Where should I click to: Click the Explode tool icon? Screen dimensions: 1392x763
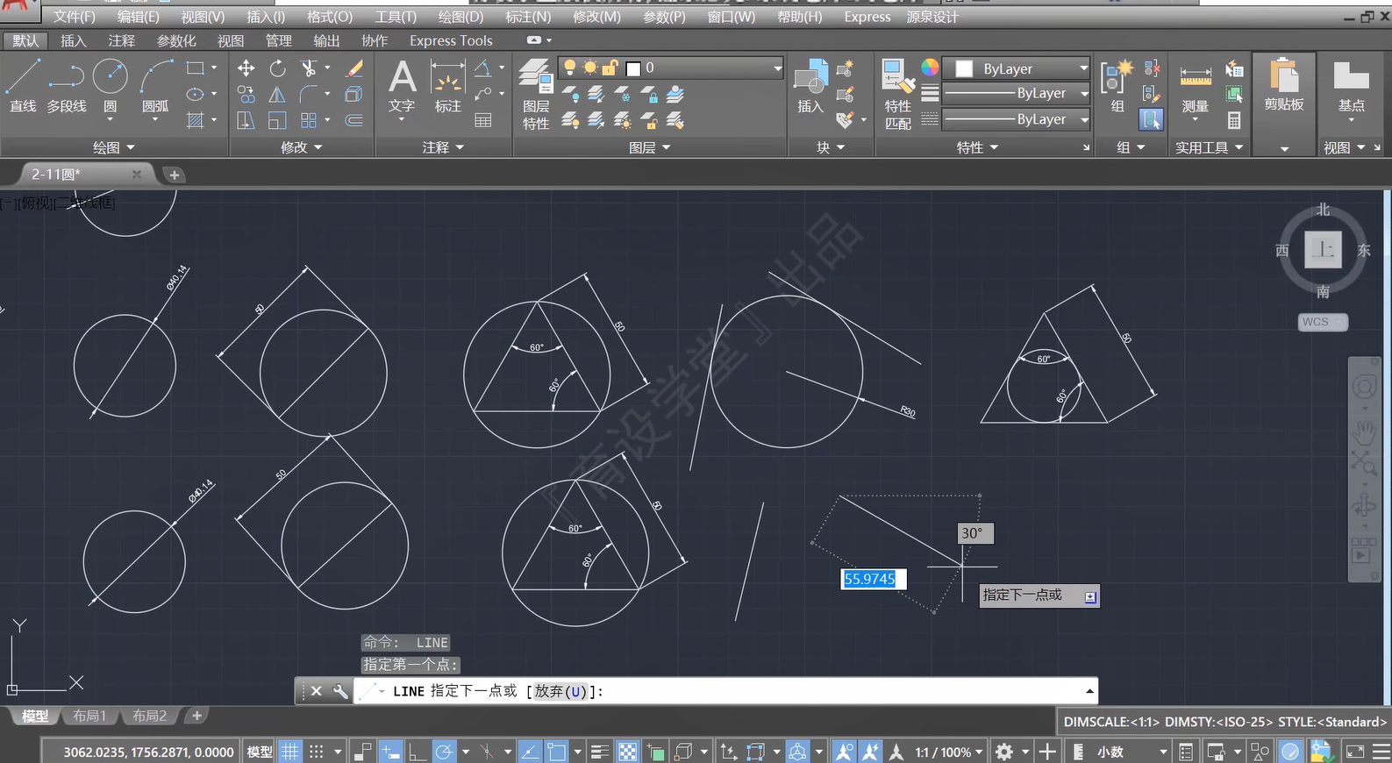point(354,95)
